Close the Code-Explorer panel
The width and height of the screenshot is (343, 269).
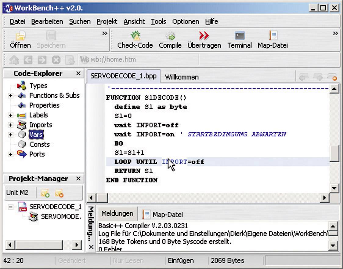[78, 73]
